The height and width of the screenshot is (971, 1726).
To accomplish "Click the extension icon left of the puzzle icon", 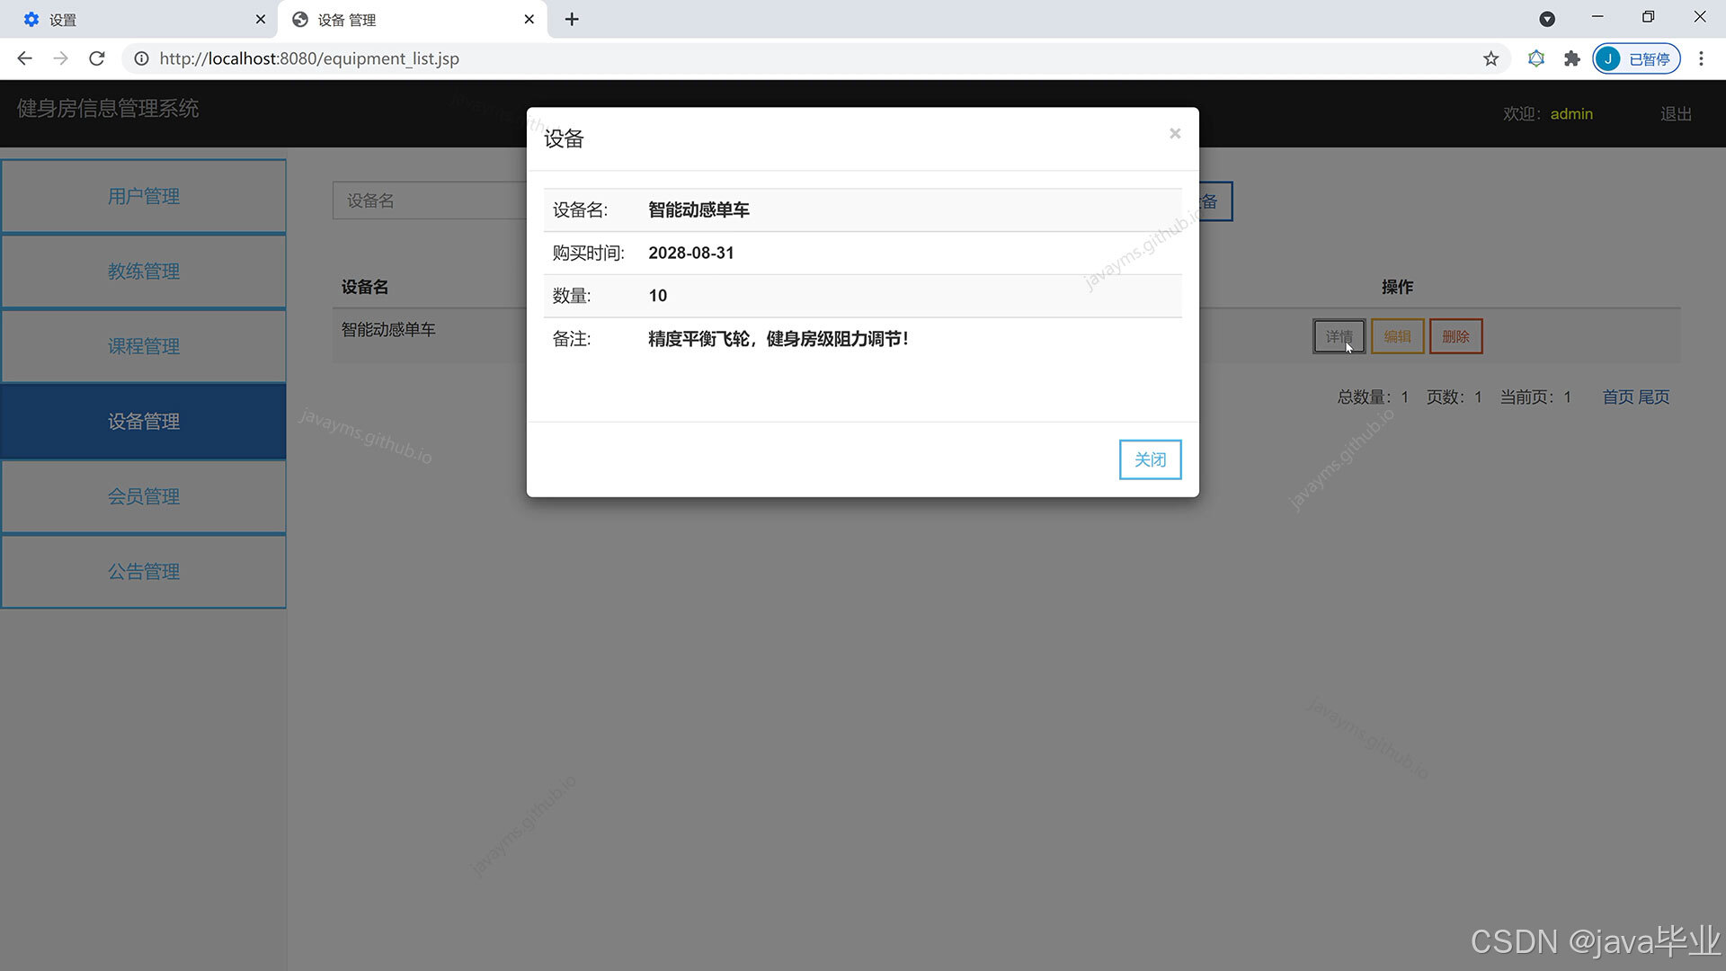I will pos(1536,58).
